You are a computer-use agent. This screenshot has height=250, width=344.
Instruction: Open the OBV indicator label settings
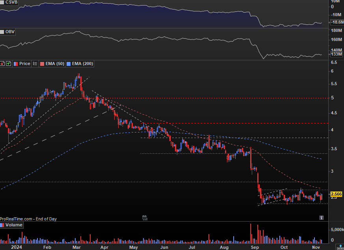(x=10, y=32)
